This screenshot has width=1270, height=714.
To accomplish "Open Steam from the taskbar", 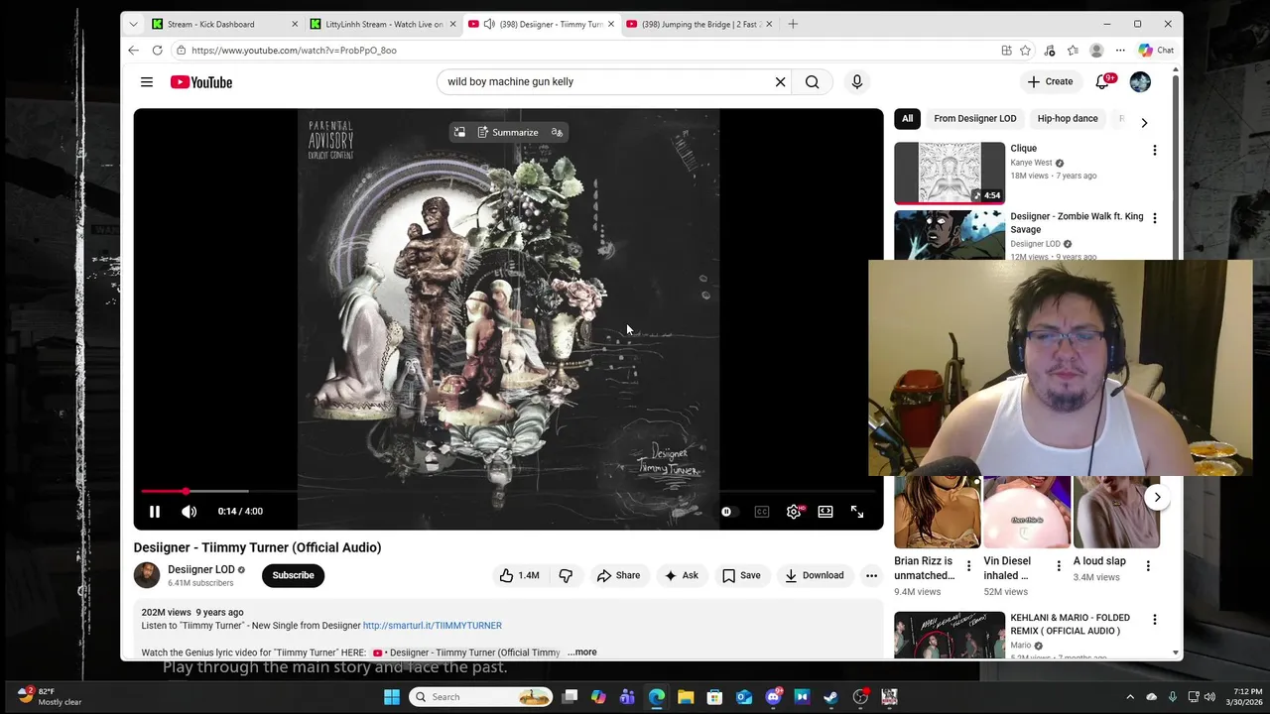I will 830,697.
